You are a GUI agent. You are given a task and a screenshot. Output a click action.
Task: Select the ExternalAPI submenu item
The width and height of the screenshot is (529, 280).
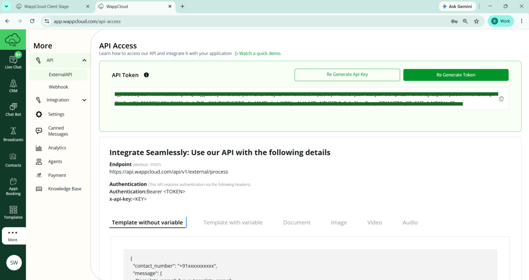(58, 74)
